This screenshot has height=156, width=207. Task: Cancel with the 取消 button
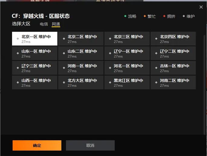tap(90, 145)
